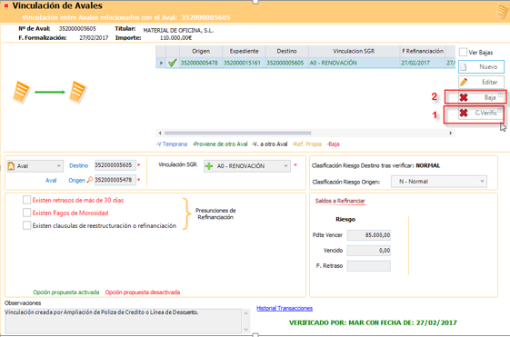Click the green checkmark in the grid row
510x337 pixels.
173,63
